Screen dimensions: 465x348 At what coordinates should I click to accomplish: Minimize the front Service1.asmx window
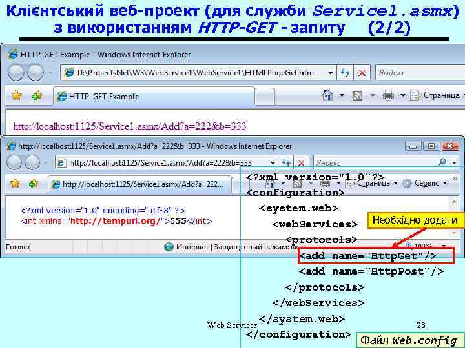(413, 146)
